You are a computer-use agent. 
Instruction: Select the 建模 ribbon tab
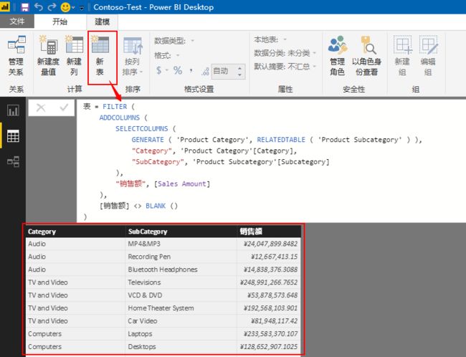tap(103, 22)
